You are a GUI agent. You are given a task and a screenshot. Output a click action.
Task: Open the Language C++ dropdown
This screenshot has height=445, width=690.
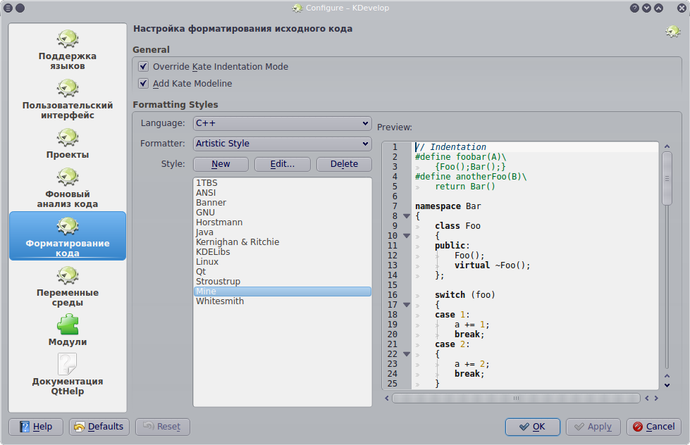[x=283, y=123]
